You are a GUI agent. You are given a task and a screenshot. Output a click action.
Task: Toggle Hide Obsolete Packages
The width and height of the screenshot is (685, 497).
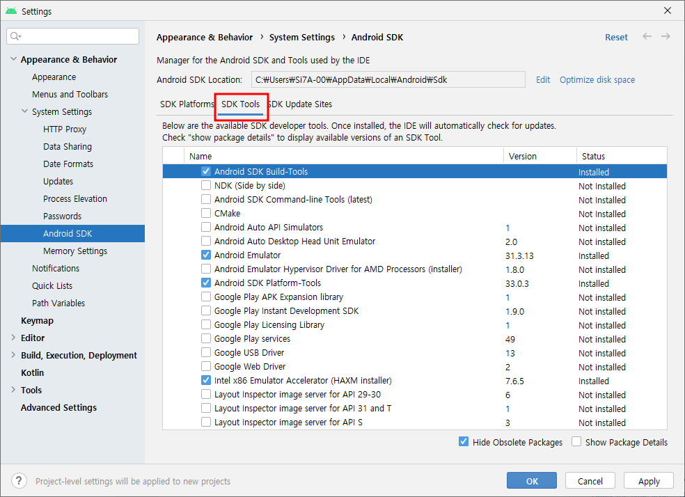[x=464, y=441]
